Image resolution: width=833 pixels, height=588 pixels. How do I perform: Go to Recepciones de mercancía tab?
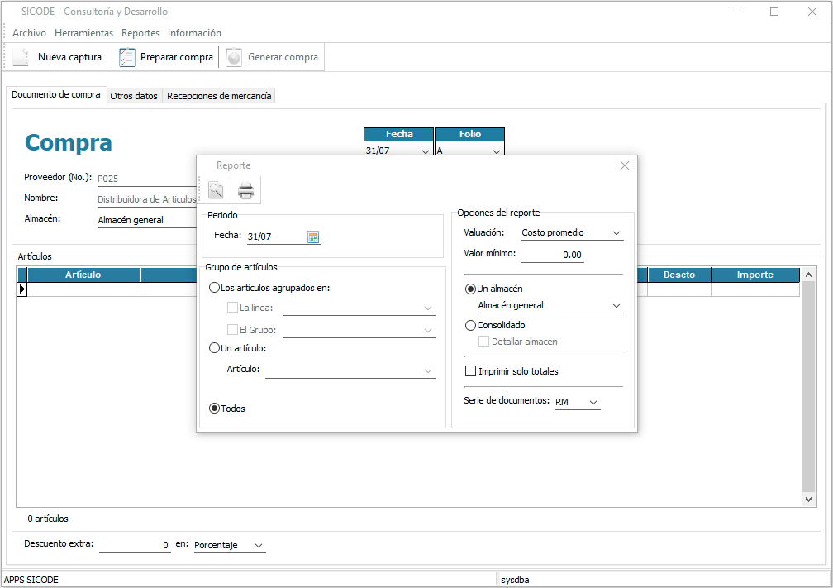click(x=219, y=96)
